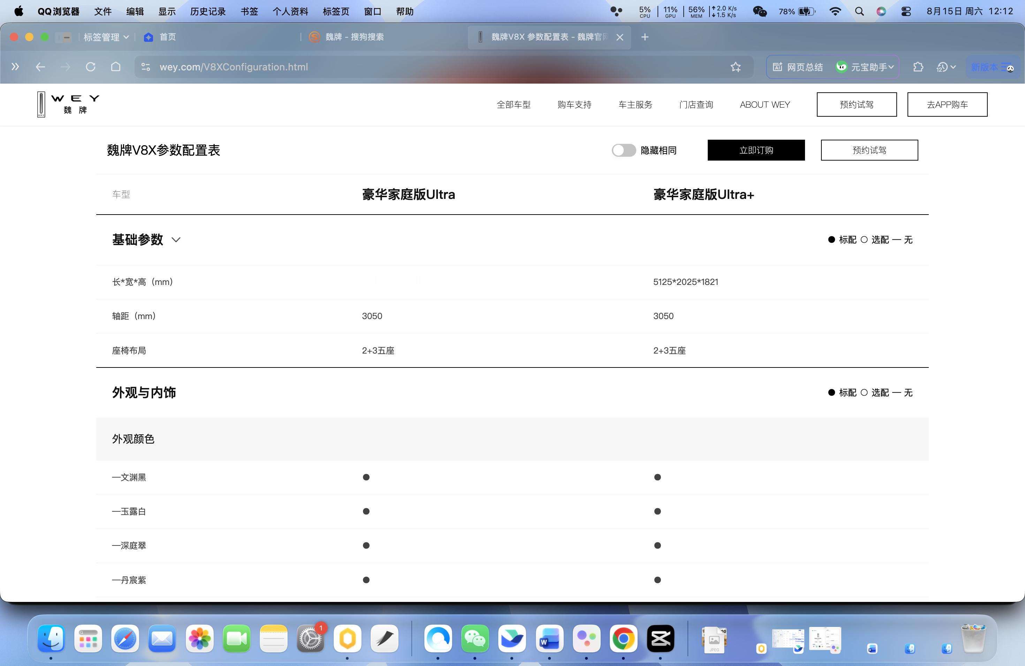The image size is (1025, 666).
Task: Click the 预约试驾 button in site header
Action: (857, 104)
